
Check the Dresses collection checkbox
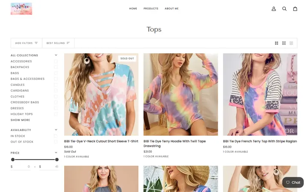pyautogui.click(x=56, y=108)
